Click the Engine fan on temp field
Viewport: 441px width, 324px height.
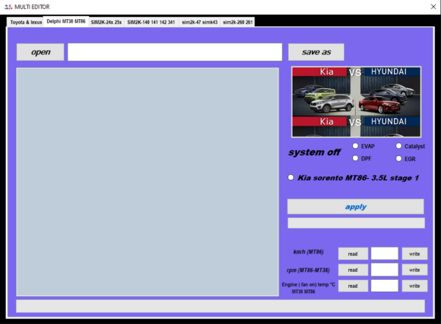384,286
